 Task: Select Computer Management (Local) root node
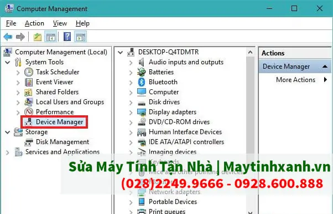click(x=61, y=52)
